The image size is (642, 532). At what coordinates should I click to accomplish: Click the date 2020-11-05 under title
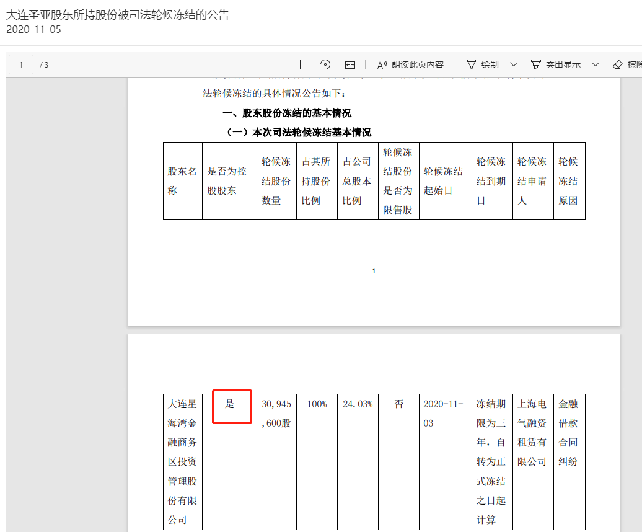coord(34,29)
